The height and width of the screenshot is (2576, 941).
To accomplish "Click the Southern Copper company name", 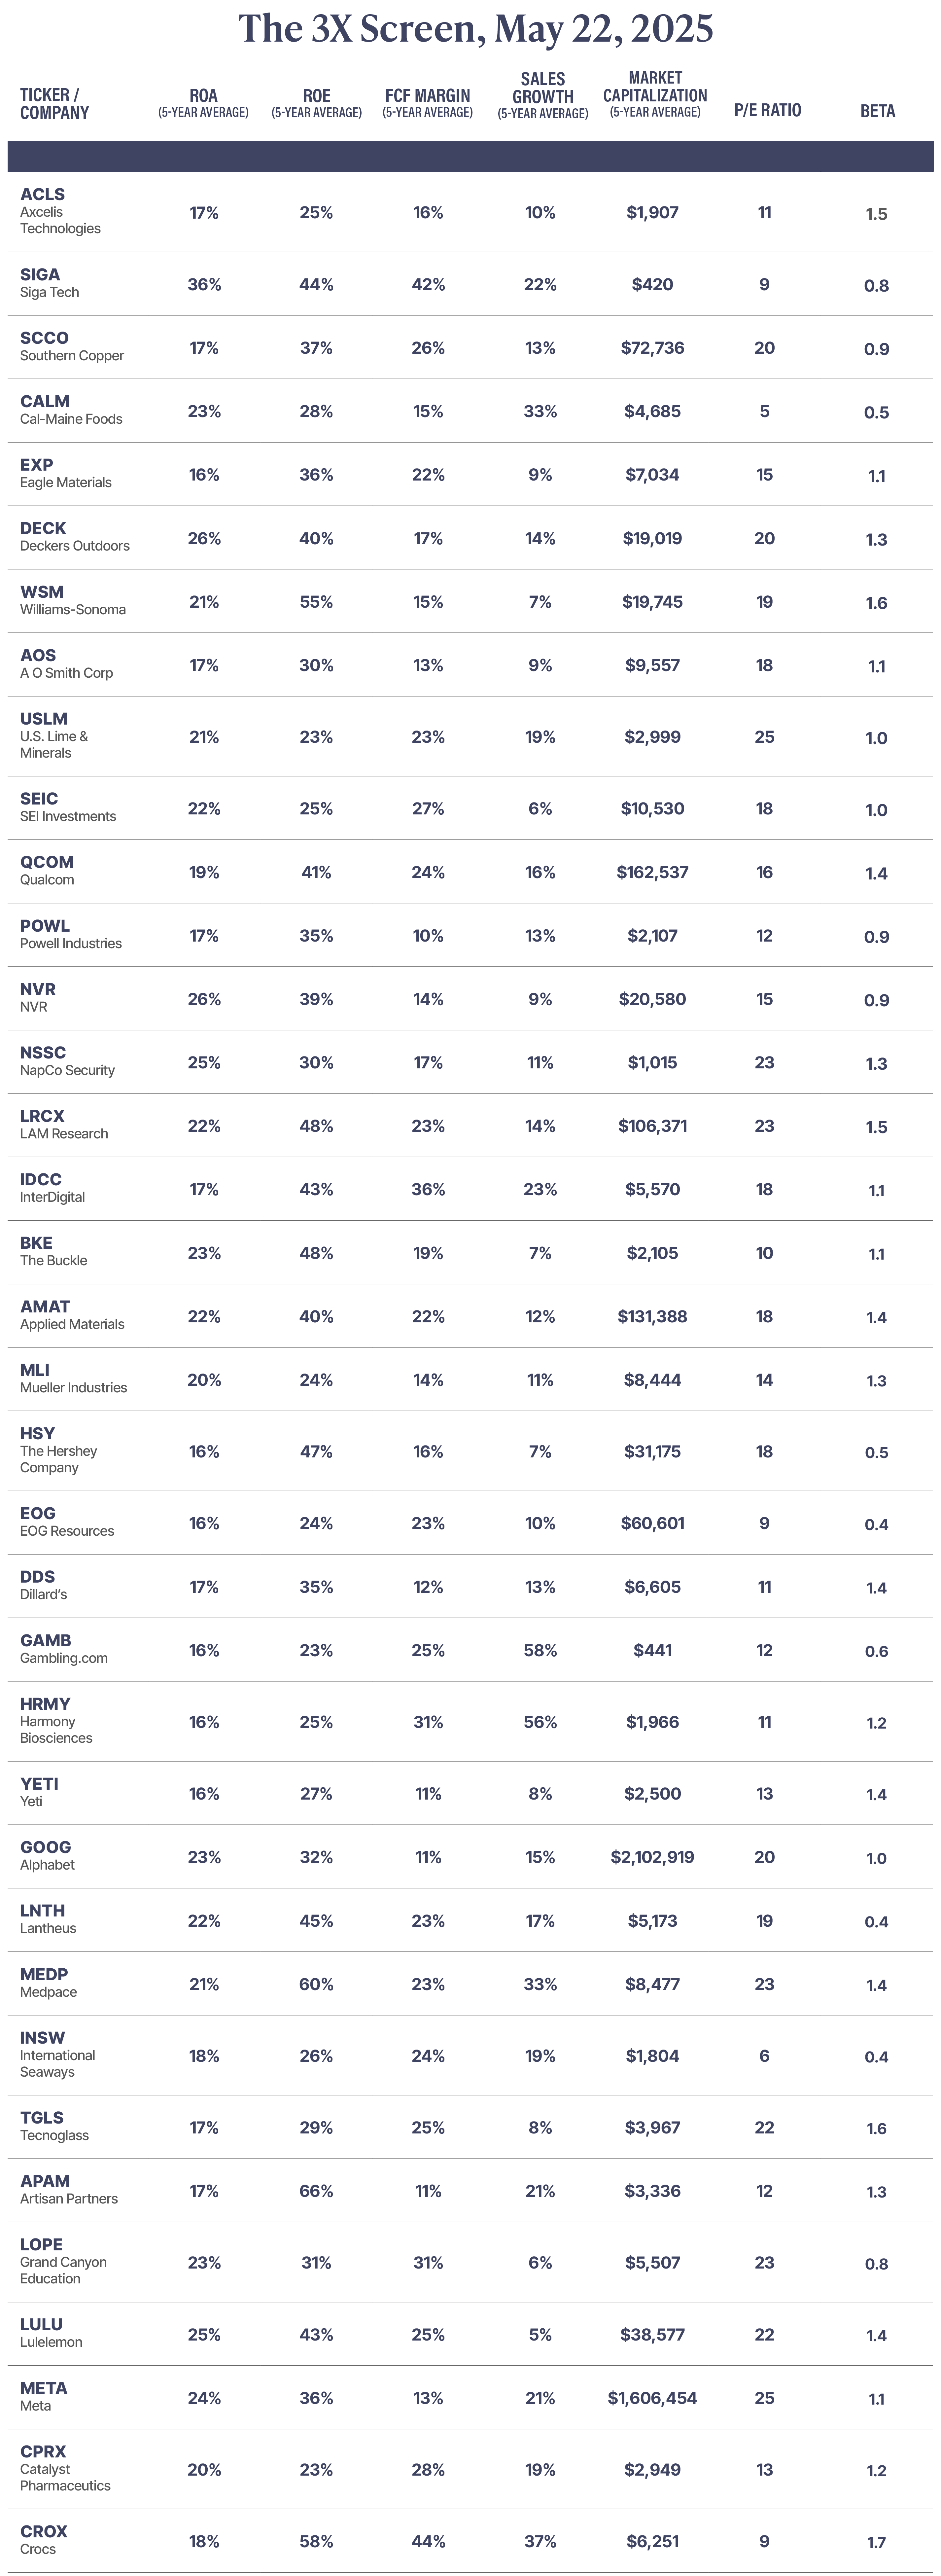I will coord(72,356).
